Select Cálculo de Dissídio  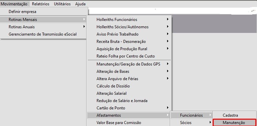(x=129, y=86)
